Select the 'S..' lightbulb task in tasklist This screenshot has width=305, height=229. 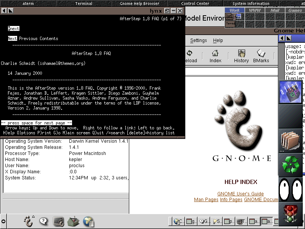[x=216, y=221]
